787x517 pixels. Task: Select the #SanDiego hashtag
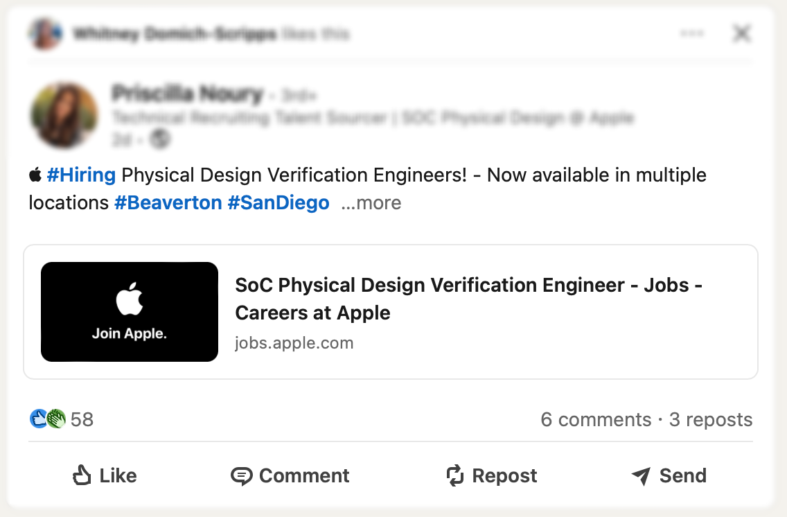pyautogui.click(x=278, y=203)
